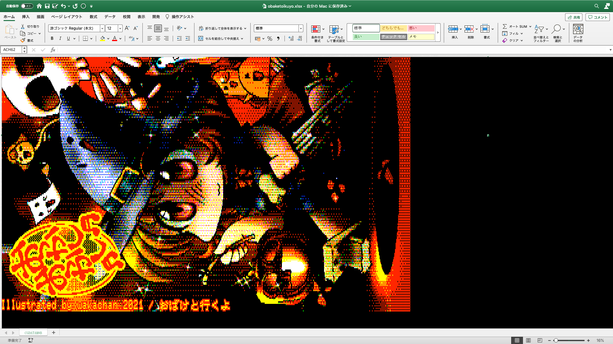Open Sort and Filter icon
Viewport: 613px width, 344px height.
(x=539, y=29)
